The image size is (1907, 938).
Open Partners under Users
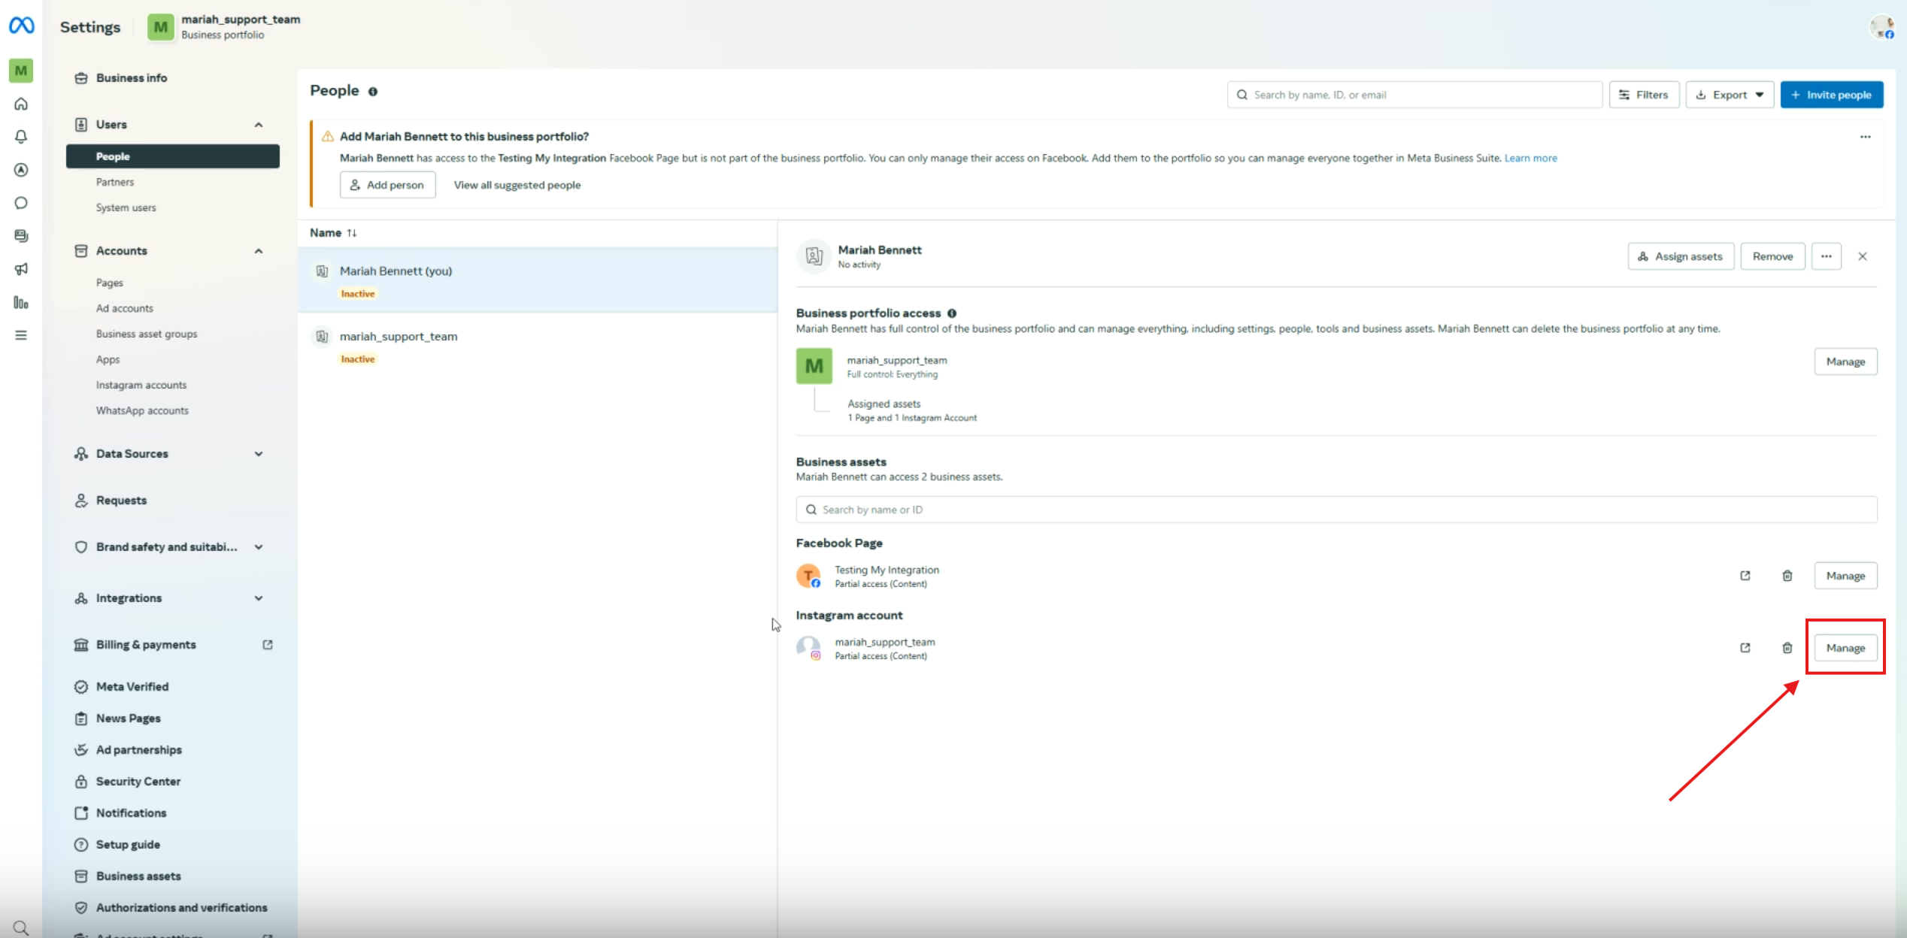point(115,182)
